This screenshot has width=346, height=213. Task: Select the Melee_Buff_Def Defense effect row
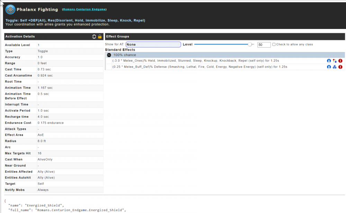[x=200, y=67]
